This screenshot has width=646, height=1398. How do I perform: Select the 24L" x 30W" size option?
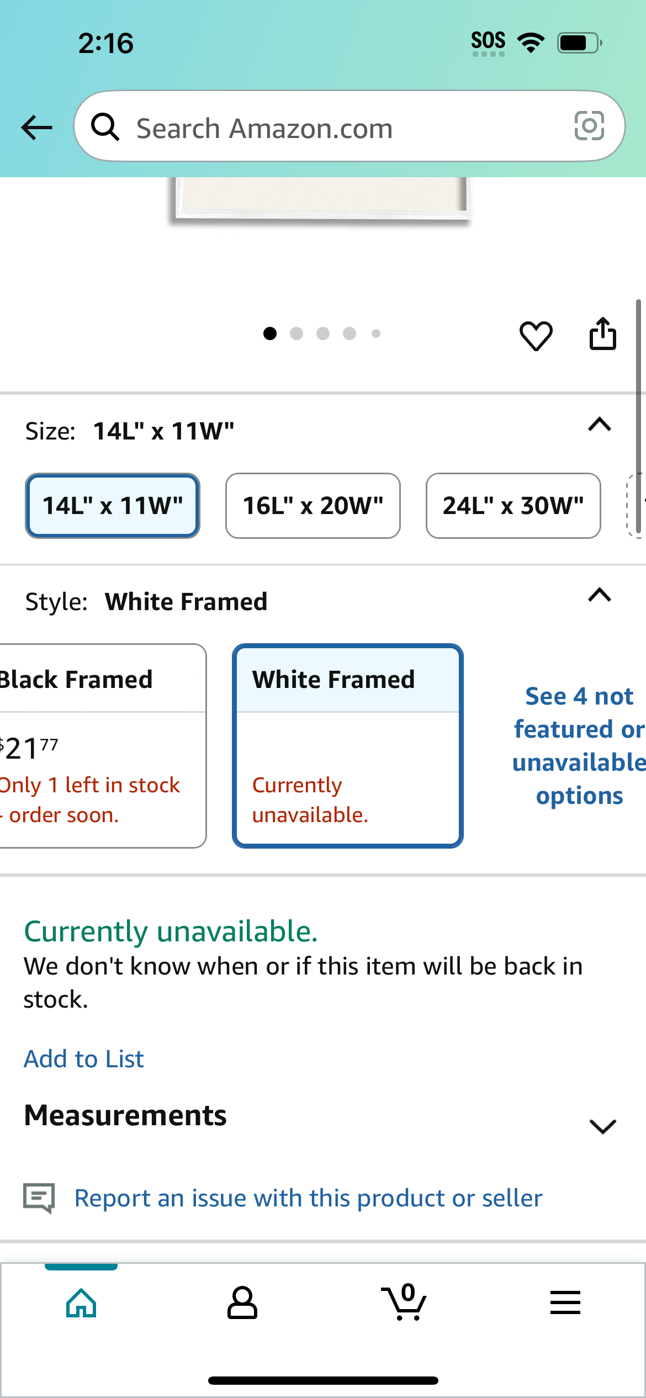pos(513,506)
